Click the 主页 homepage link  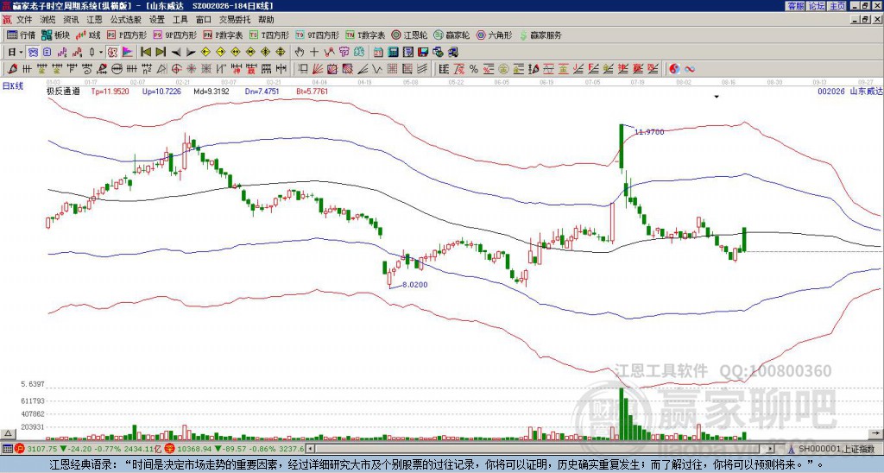tap(837, 5)
